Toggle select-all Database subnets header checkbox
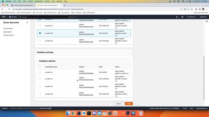 pyautogui.click(x=40, y=67)
